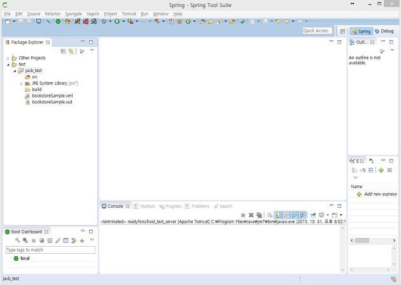Open the web browser globe icon
This screenshot has width=401, height=285.
coord(242,22)
